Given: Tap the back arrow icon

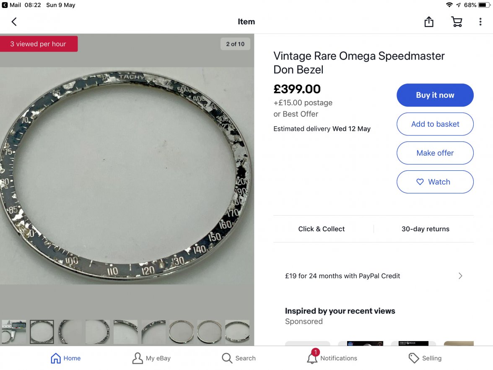Looking at the screenshot, I should coord(14,22).
